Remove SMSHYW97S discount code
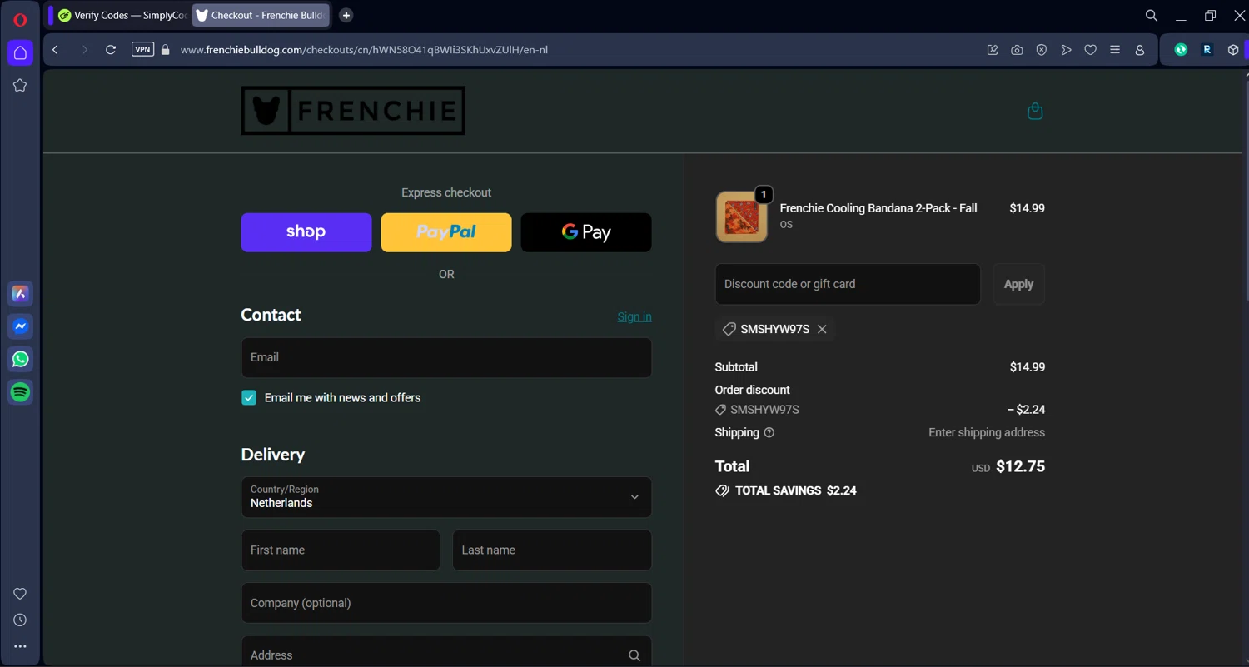 point(822,329)
